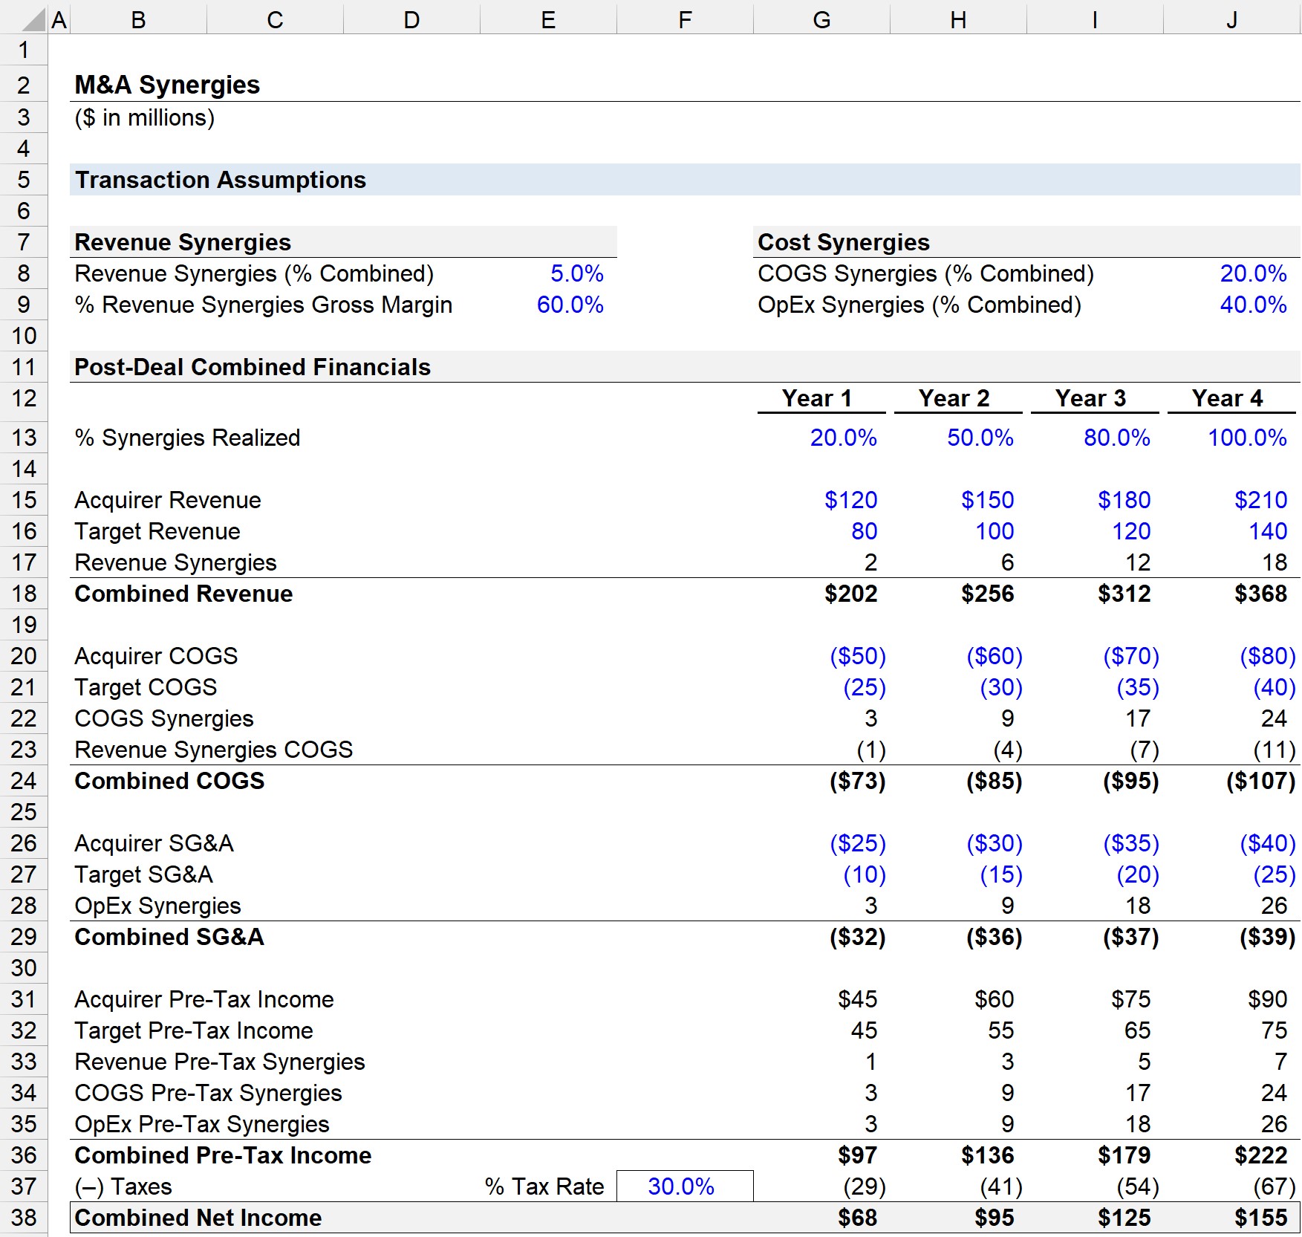Select Target Revenue Year 2 value 100
Image resolution: width=1302 pixels, height=1237 pixels.
[x=995, y=531]
